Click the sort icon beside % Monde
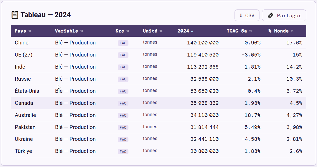The height and width of the screenshot is (167, 317). coord(292,31)
